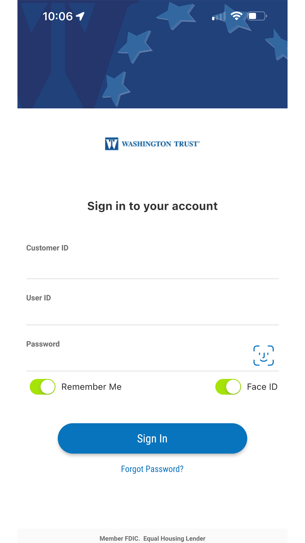
Task: Turn off the Face ID switch
Action: (228, 387)
